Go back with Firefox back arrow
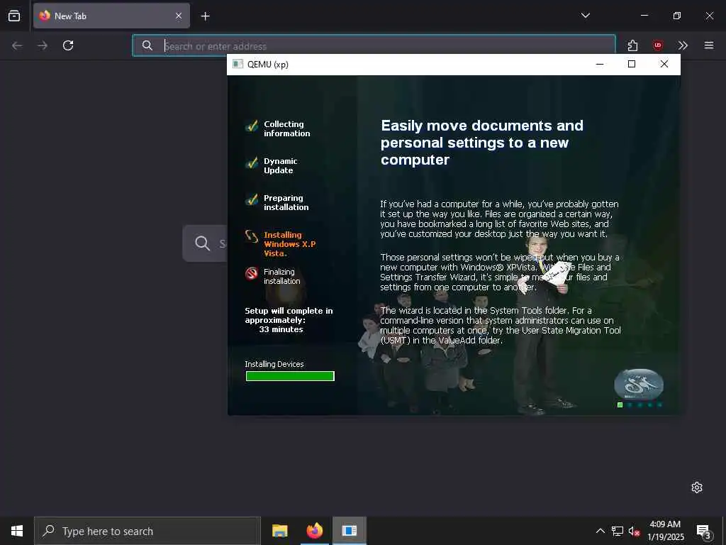 [x=17, y=45]
